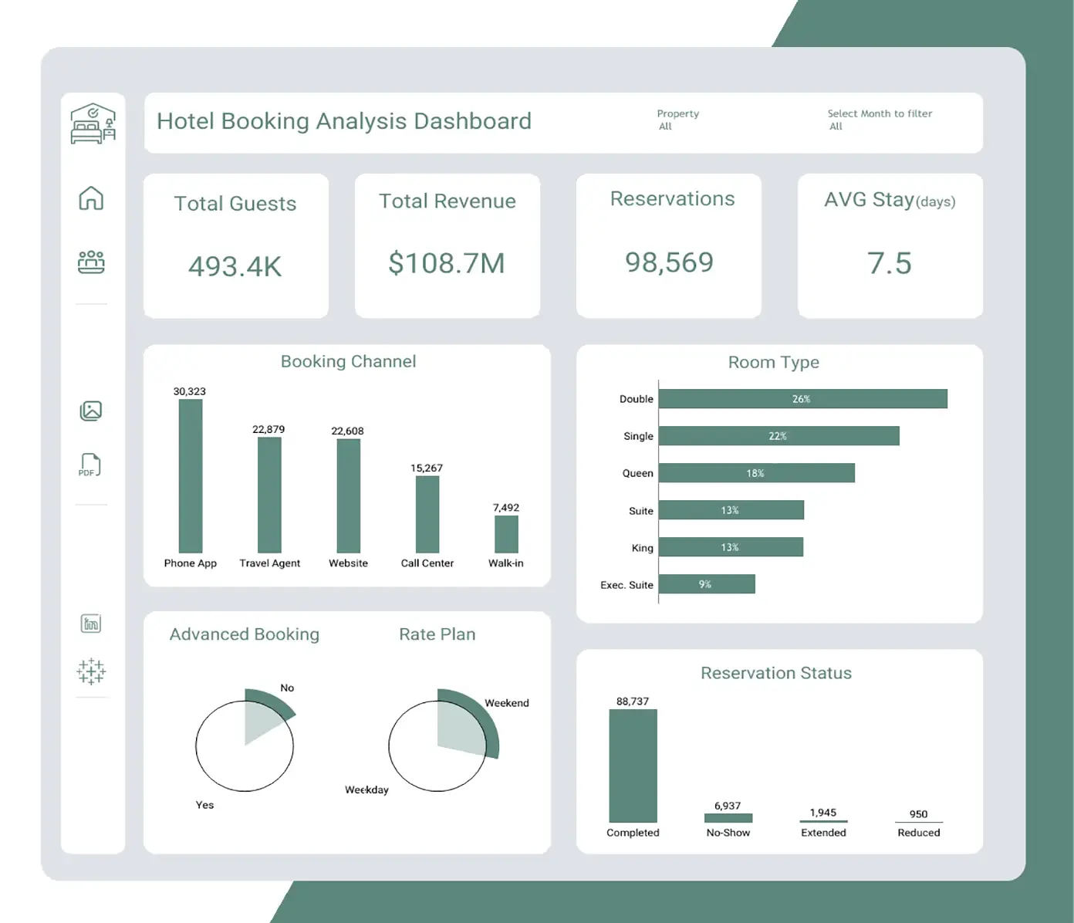Click the Reservations 98,569 card
This screenshot has width=1074, height=923.
(x=669, y=246)
